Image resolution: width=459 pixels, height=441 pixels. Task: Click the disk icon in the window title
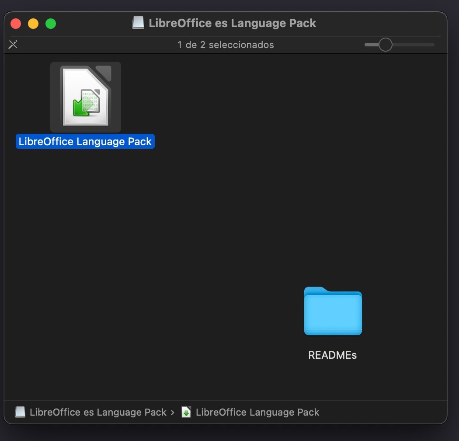click(138, 23)
